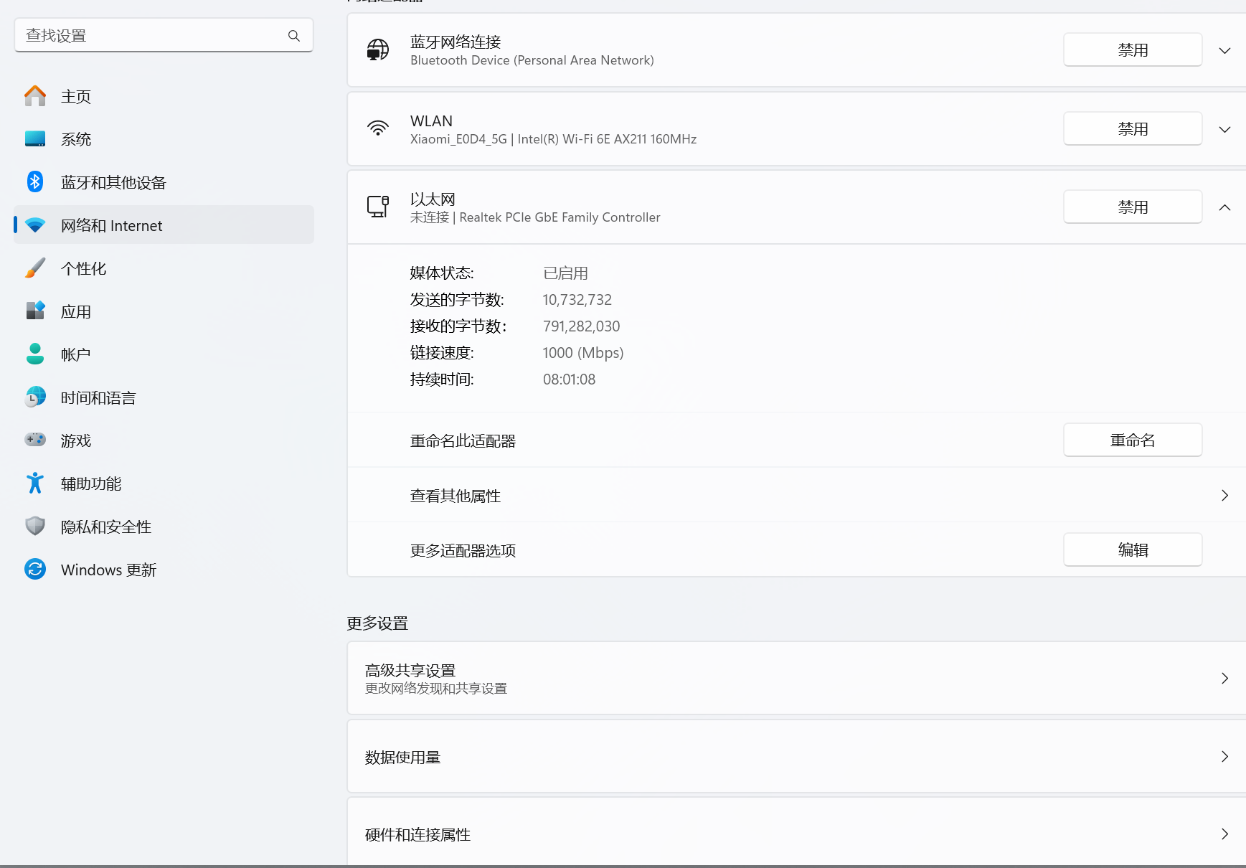Open 系统 settings from the sidebar
This screenshot has width=1246, height=868.
click(76, 138)
